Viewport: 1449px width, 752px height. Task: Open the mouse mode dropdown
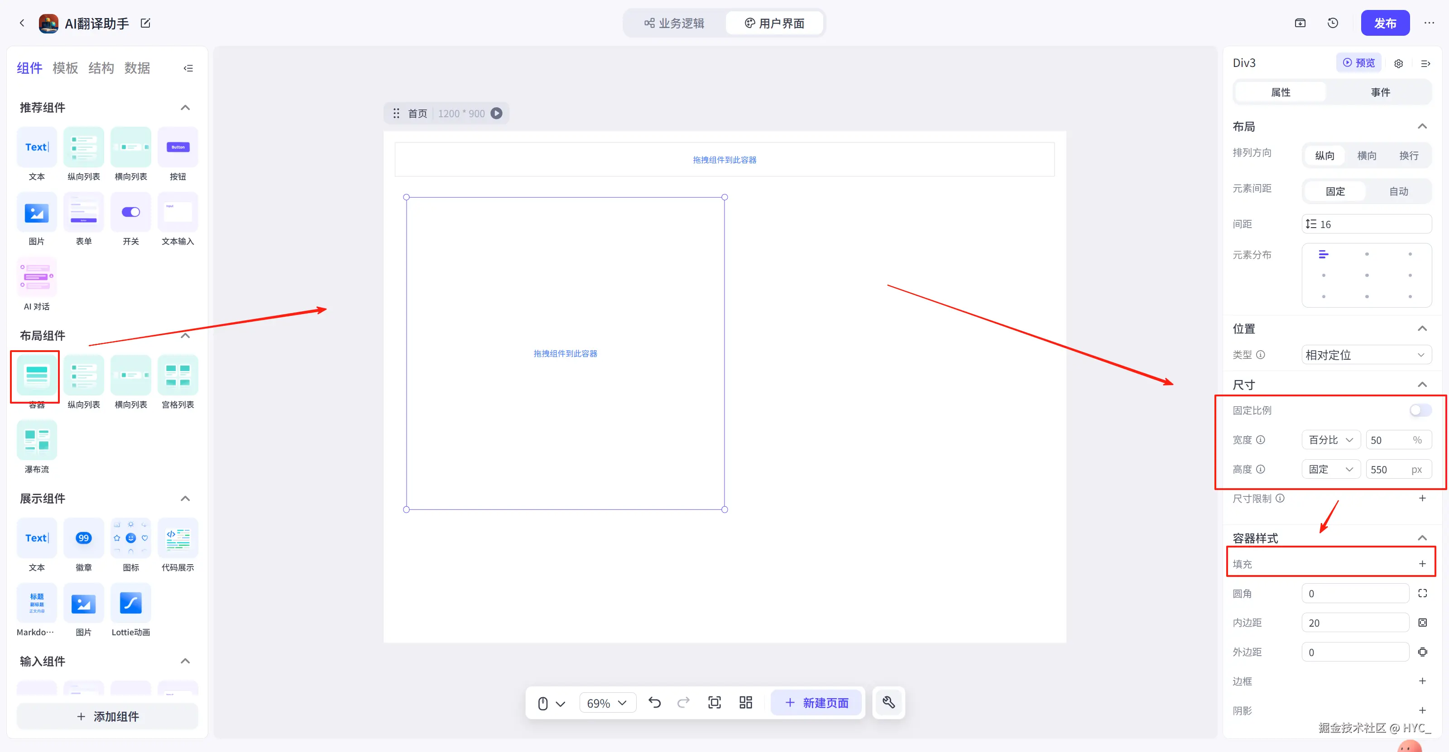(x=551, y=703)
